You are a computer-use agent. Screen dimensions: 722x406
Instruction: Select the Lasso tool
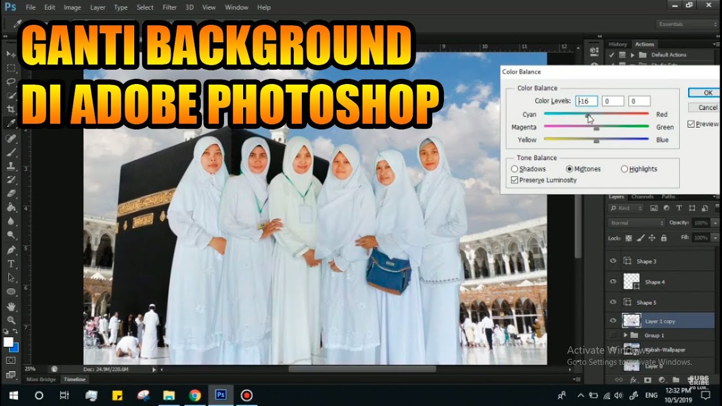point(11,82)
